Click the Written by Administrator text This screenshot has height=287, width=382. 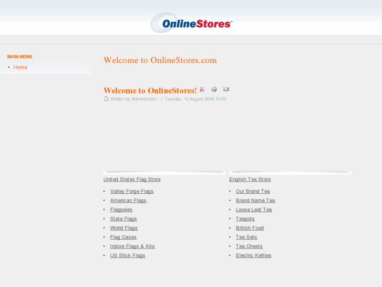(x=133, y=99)
